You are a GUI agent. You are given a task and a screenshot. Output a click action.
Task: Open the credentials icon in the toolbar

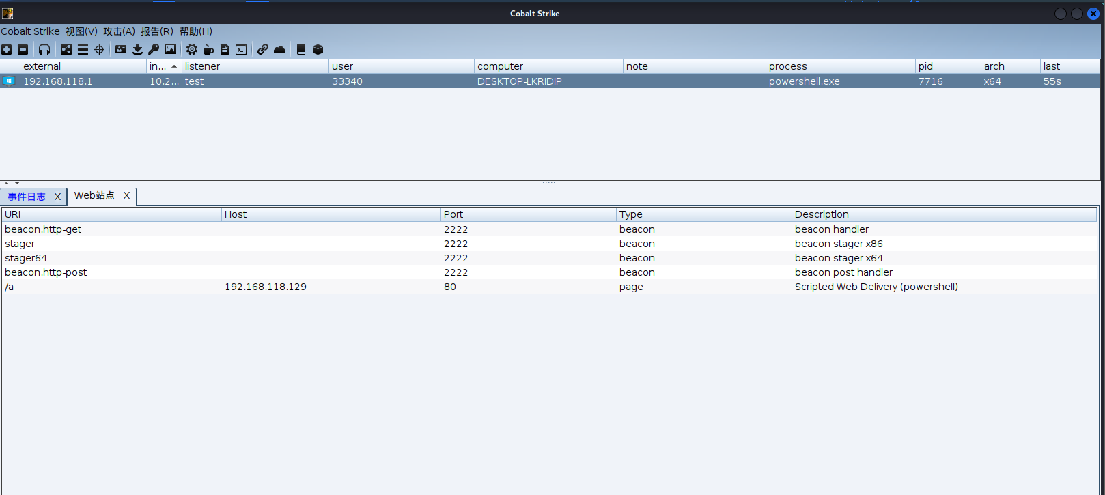click(x=121, y=49)
